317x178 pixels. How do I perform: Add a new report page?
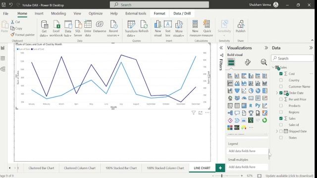(220, 168)
